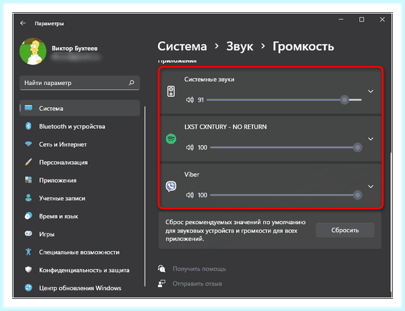Screen dimensions: 405x311
Task: Go to Сеть и Интернет
Action: (x=63, y=144)
